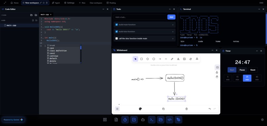
Task: Toggle the Whiteboard lock icon
Action: pos(217,72)
